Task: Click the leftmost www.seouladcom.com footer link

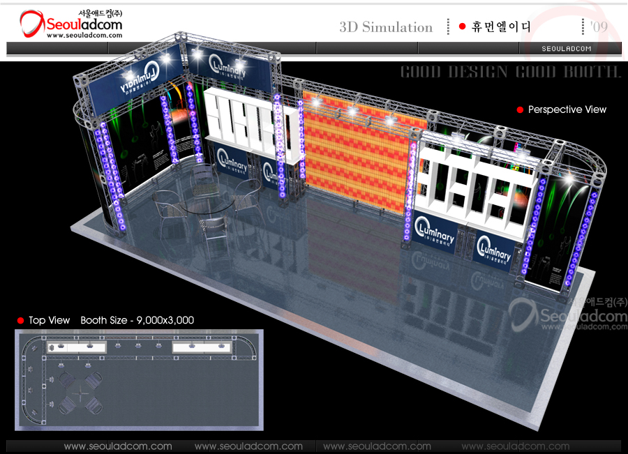Action: 117,446
